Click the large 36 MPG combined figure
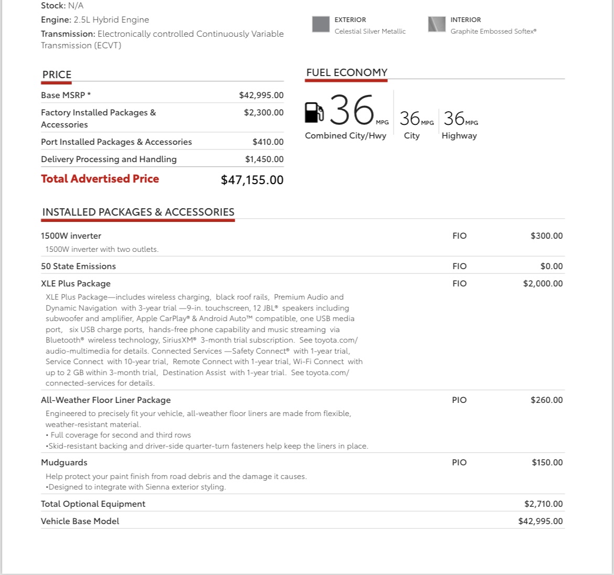 (x=352, y=110)
